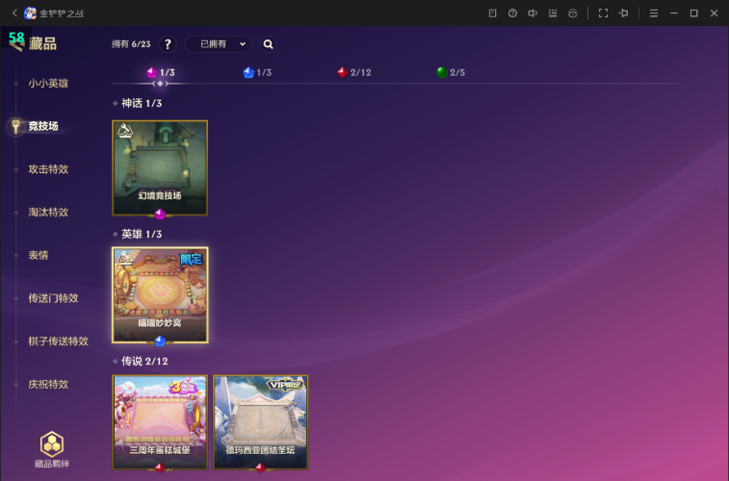Viewport: 729px width, 481px height.
Task: Open 庆祝特效 category
Action: pos(48,385)
